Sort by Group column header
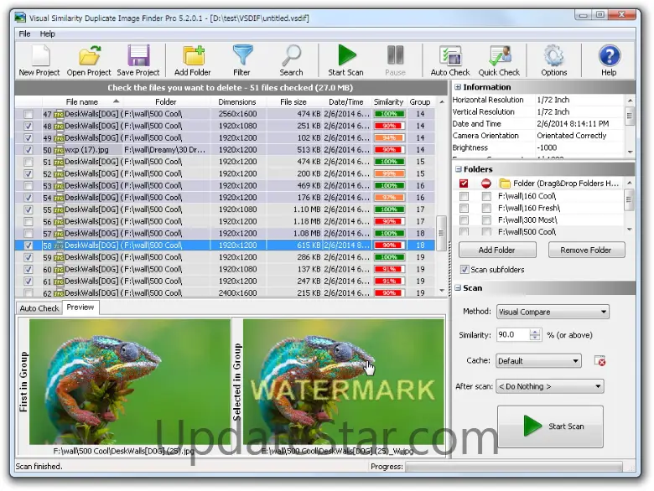This screenshot has height=491, width=654. point(419,101)
